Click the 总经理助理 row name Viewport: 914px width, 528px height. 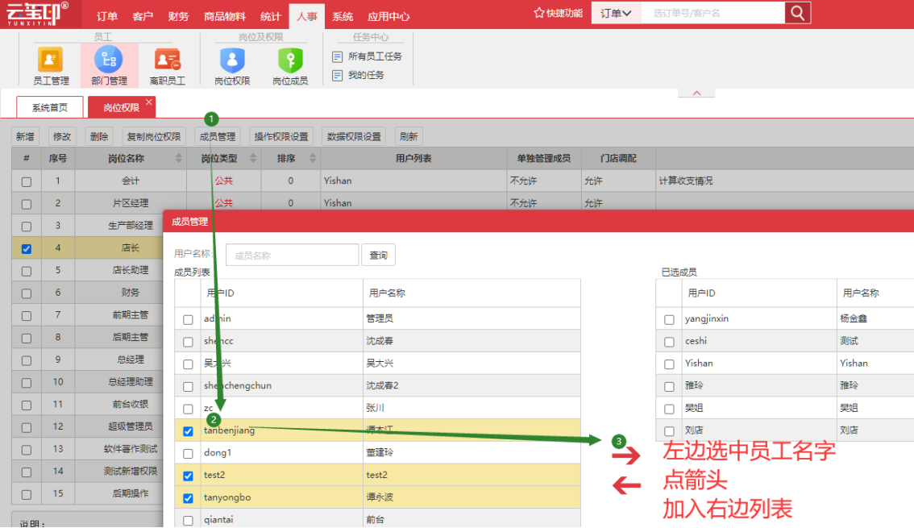tap(131, 382)
